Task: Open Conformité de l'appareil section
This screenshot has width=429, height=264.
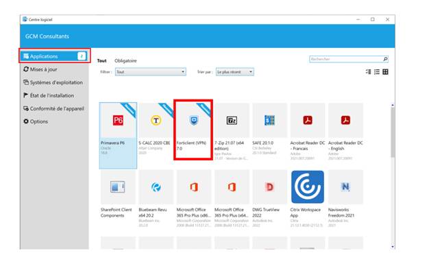Action: click(x=54, y=108)
